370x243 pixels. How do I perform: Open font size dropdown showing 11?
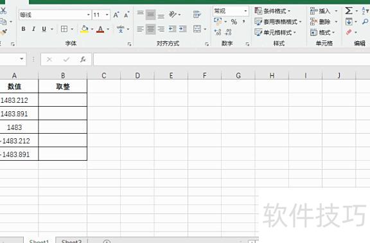107,15
